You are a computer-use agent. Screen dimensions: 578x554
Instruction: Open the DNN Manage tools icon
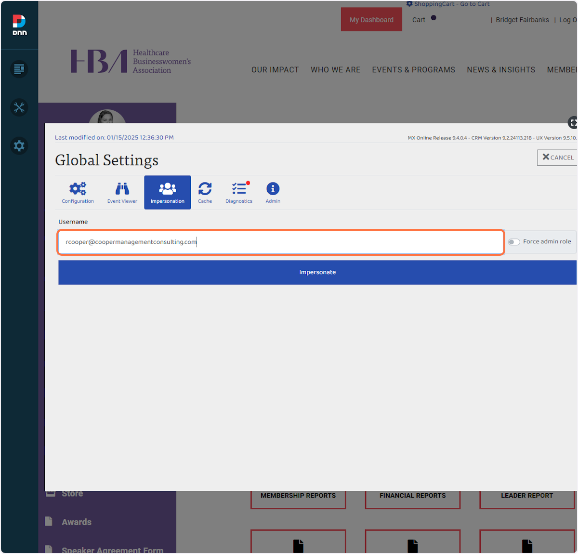point(19,107)
